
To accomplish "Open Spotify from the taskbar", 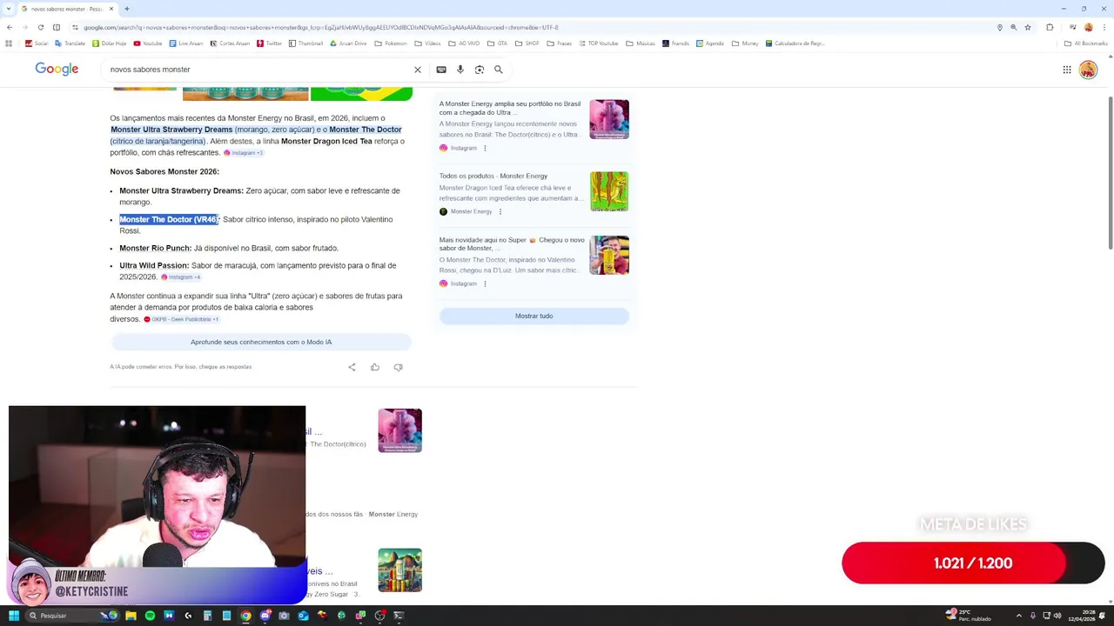I will (150, 616).
